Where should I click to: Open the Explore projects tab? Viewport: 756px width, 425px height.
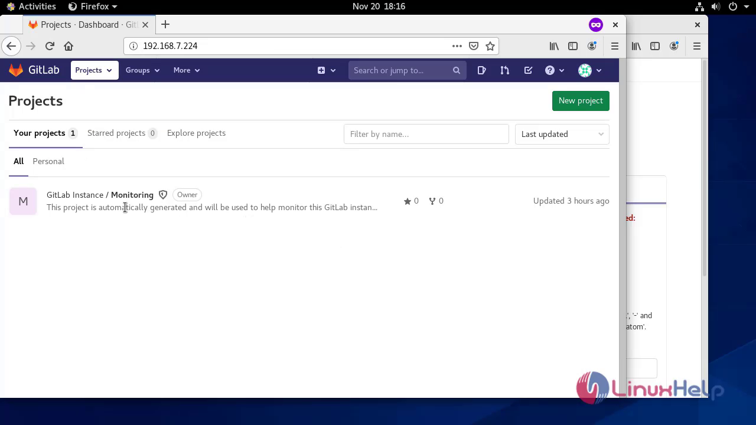pos(196,133)
